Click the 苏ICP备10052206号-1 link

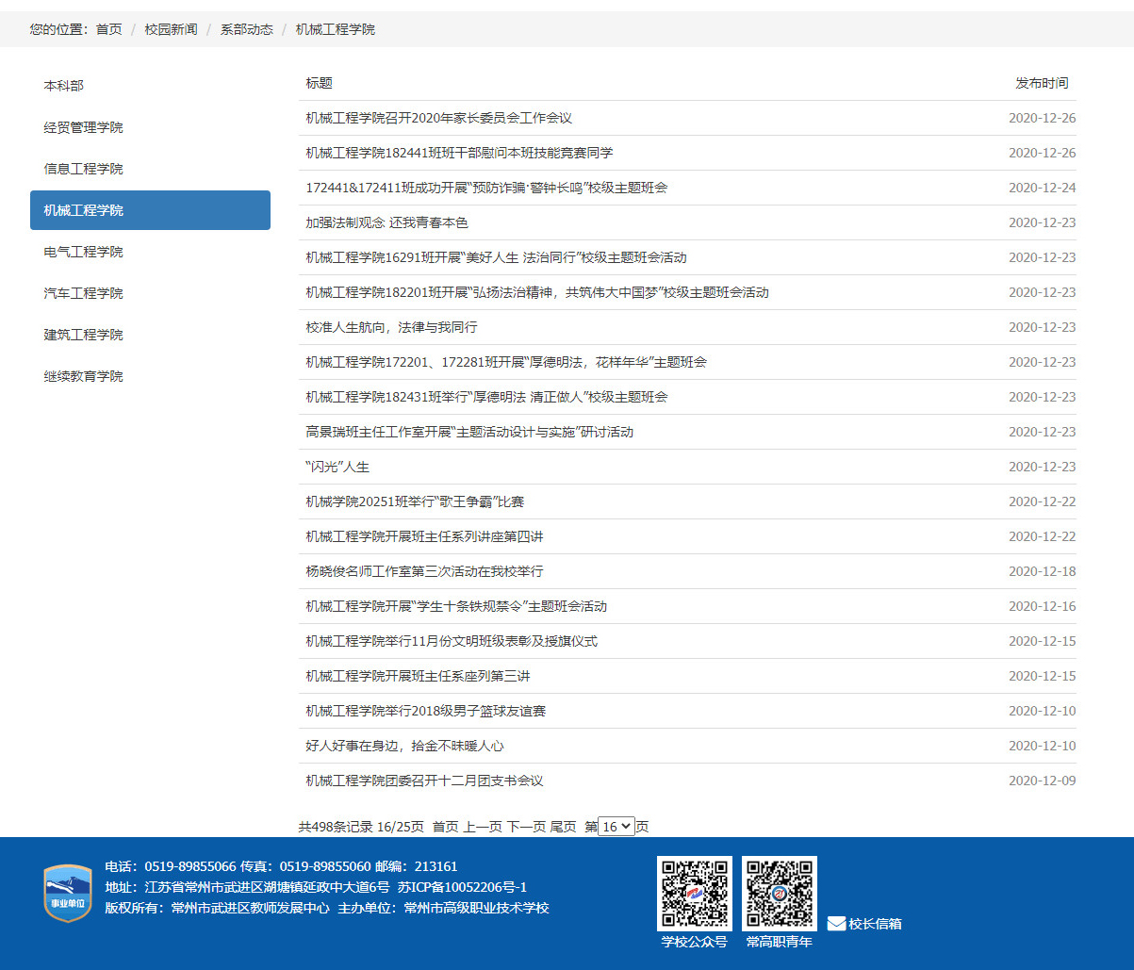[x=462, y=887]
